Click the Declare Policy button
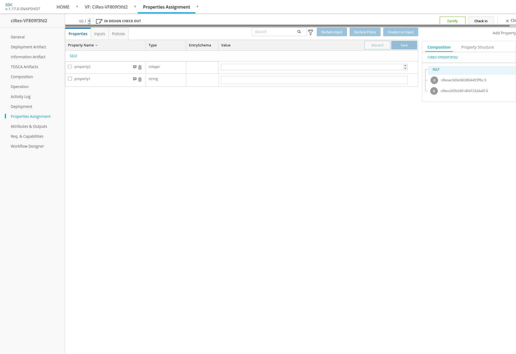 (365, 32)
